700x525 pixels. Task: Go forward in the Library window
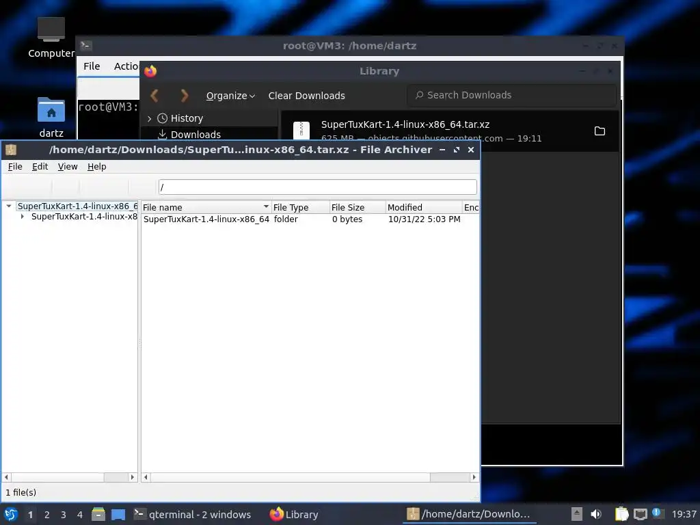coord(185,96)
